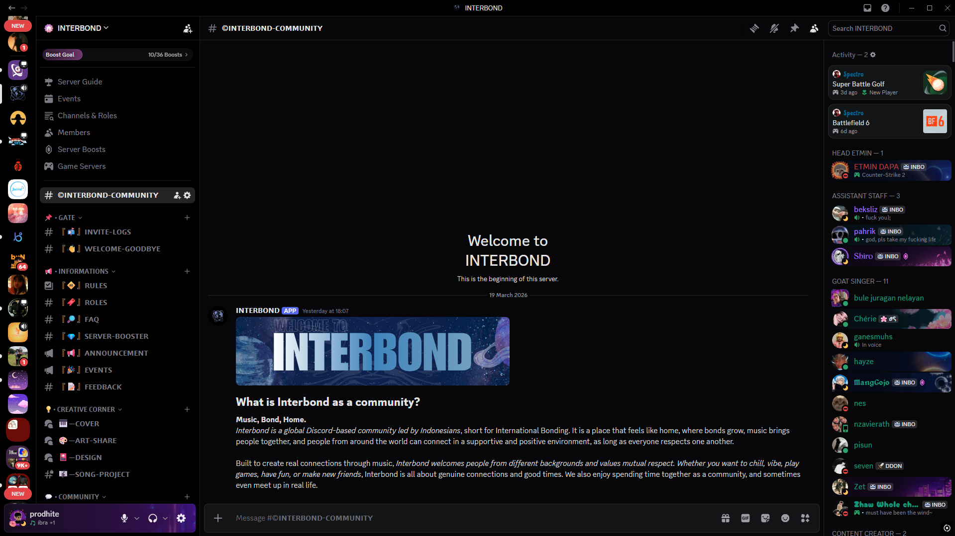Open the FEEDBACK channel
This screenshot has height=536, width=955.
(x=117, y=387)
